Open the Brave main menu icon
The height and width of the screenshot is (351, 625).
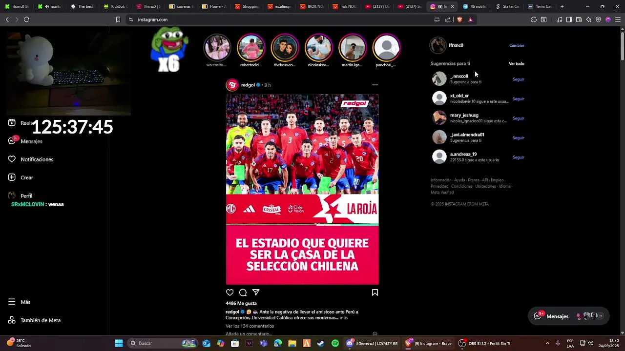pyautogui.click(x=618, y=19)
